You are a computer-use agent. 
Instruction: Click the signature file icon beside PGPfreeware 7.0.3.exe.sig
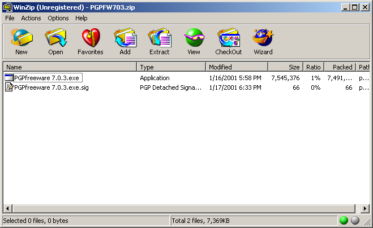[9, 87]
